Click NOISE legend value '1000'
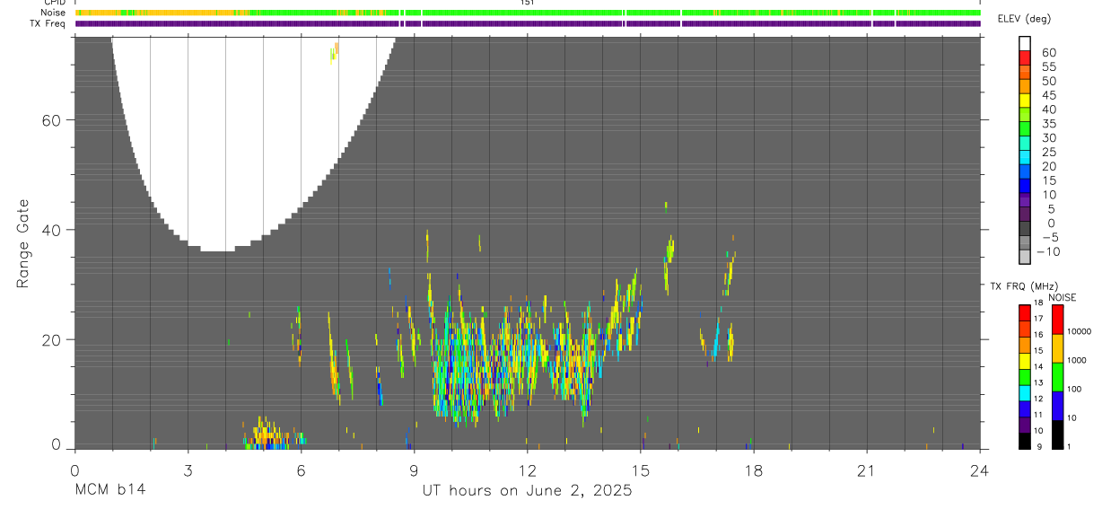Viewport: 1102px width, 509px height. click(1077, 360)
